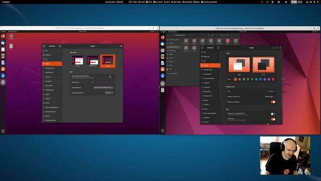The width and height of the screenshot is (321, 181).
Task: Open Wi-Fi settings in the right Settings sidebar
Action: pos(210,52)
